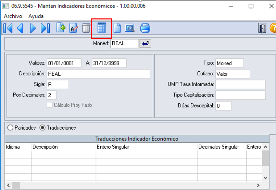Select the Traducciones radio button

pyautogui.click(x=42, y=128)
